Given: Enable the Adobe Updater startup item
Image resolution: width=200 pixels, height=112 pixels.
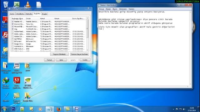Looking at the screenshot, I should (12, 34).
